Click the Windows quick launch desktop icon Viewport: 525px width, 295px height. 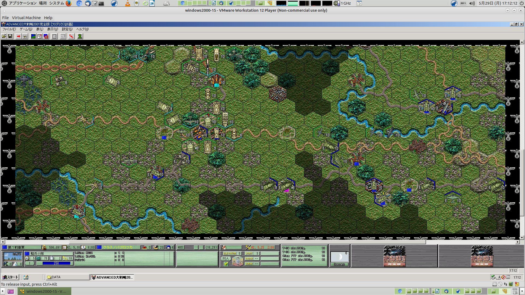[26, 277]
